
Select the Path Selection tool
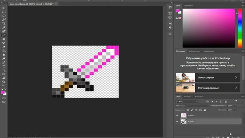click(x=4, y=71)
